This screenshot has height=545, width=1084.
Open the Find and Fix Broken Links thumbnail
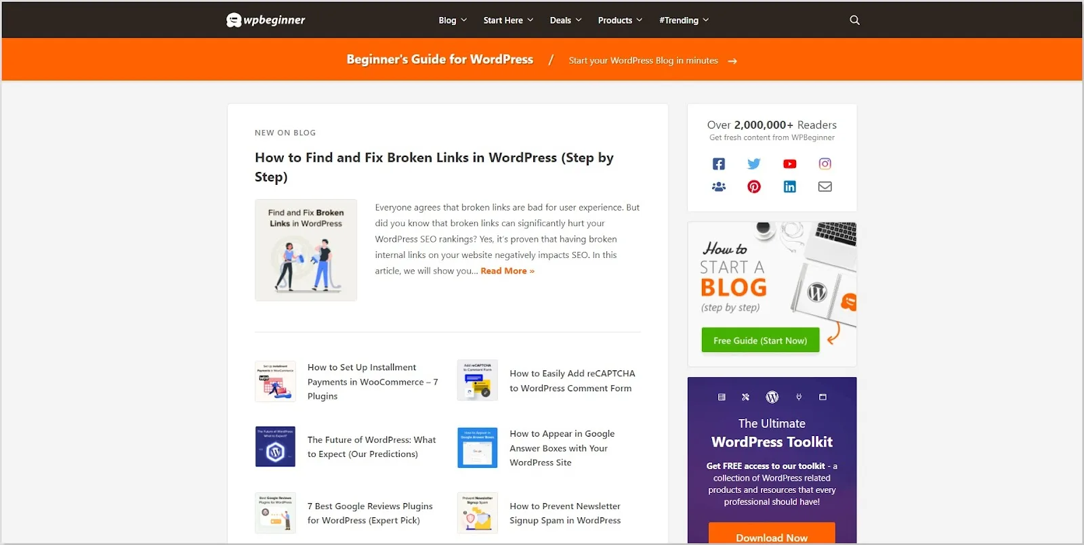point(306,250)
